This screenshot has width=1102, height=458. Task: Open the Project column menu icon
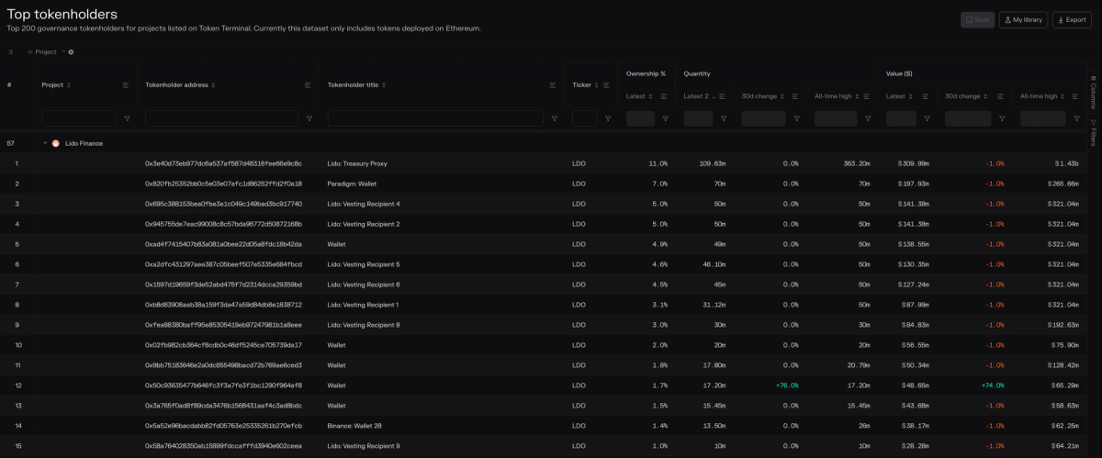pos(126,85)
